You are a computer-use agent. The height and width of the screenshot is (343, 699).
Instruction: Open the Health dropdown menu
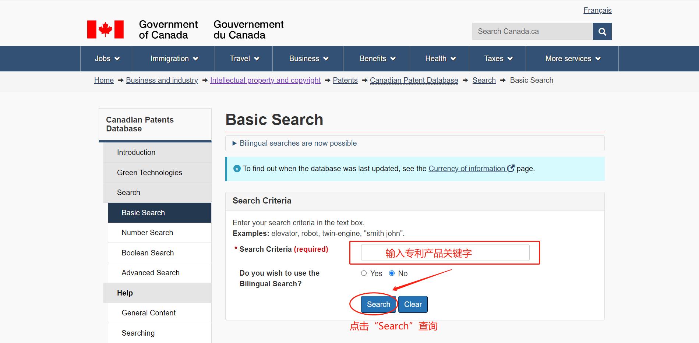[439, 59]
